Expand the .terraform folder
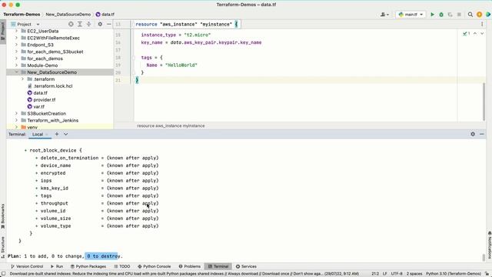Screen dimensions: 492x277 click(22, 79)
